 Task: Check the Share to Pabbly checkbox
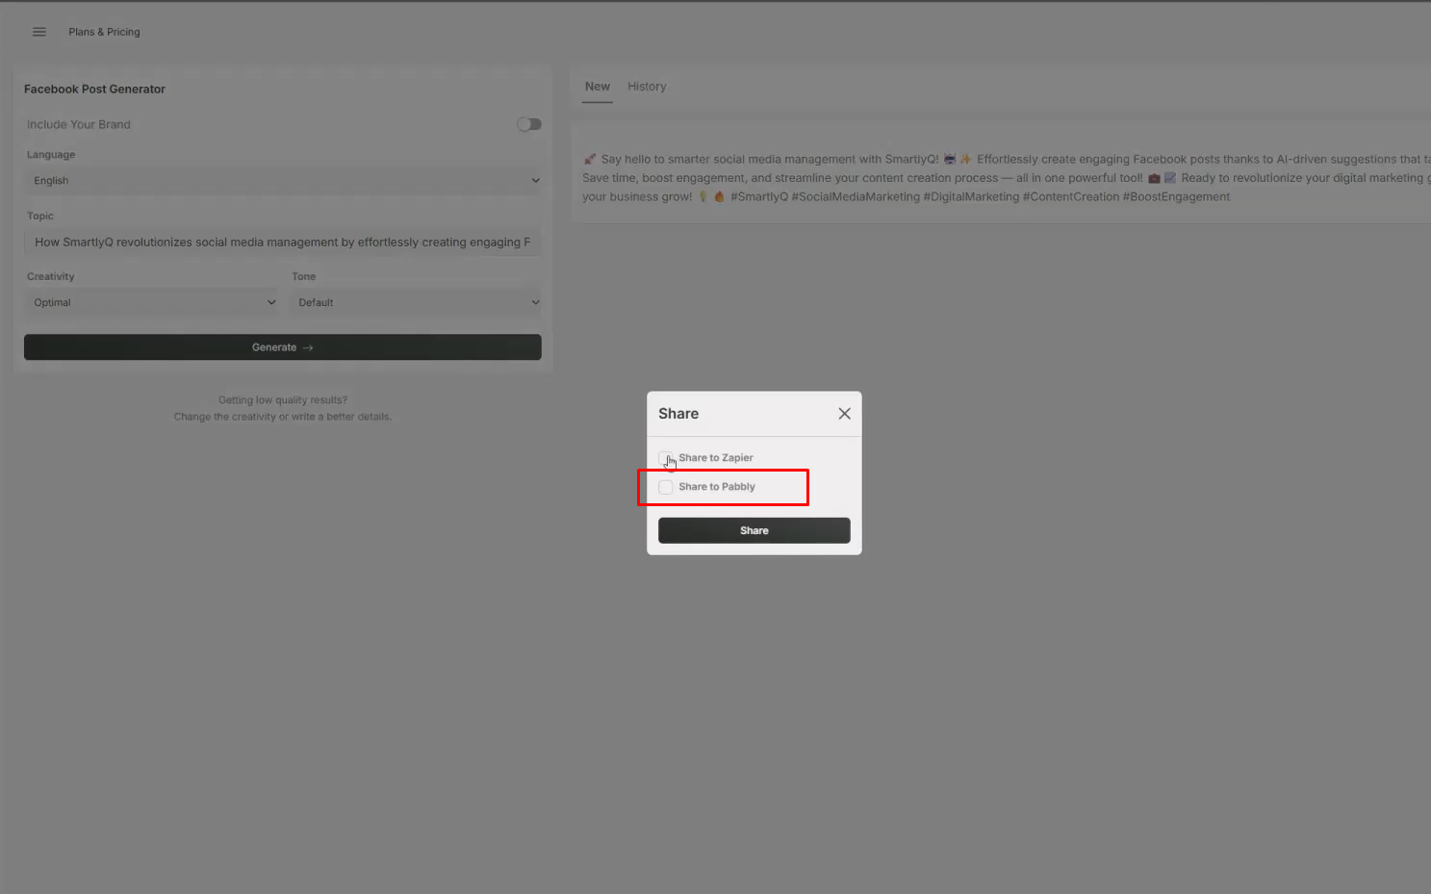point(666,487)
